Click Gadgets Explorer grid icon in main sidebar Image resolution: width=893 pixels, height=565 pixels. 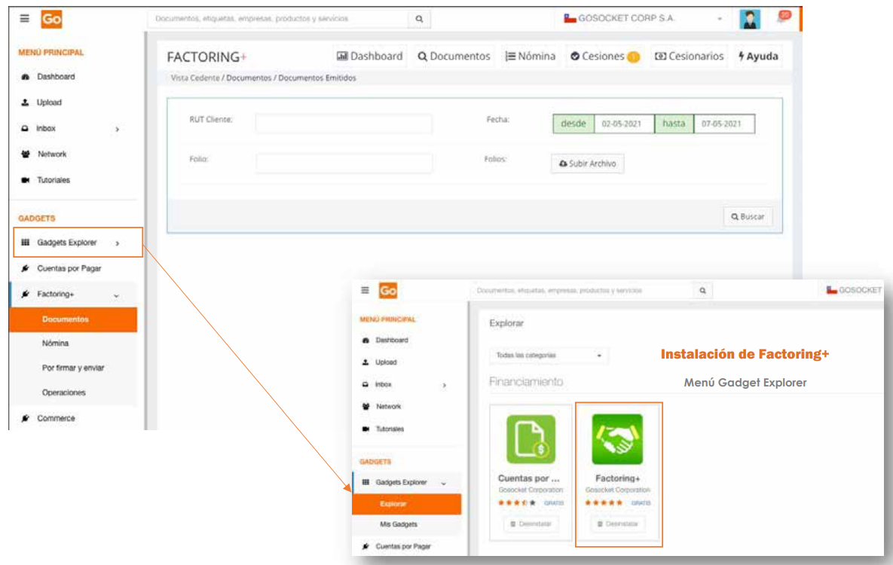pyautogui.click(x=25, y=243)
